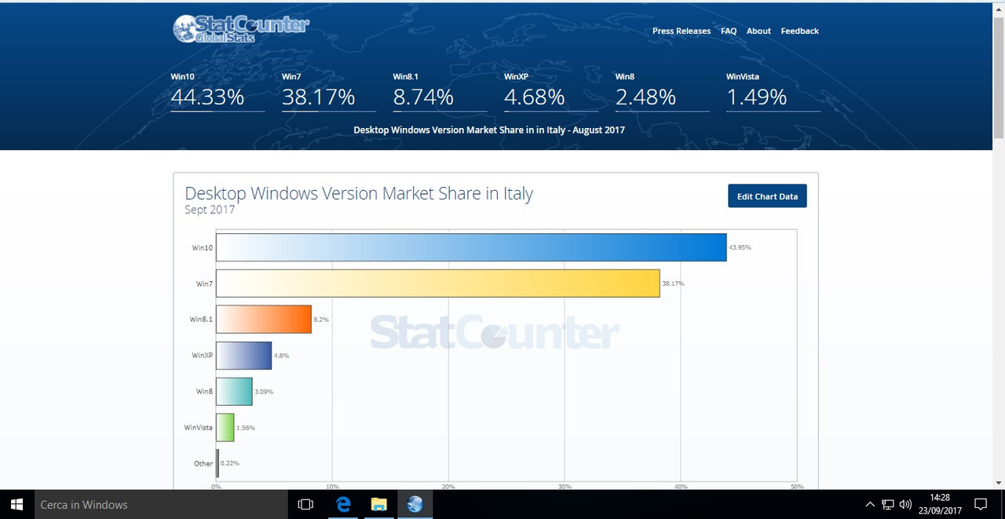Click the teal Win8 chart bar
The width and height of the screenshot is (1005, 519).
[x=234, y=392]
